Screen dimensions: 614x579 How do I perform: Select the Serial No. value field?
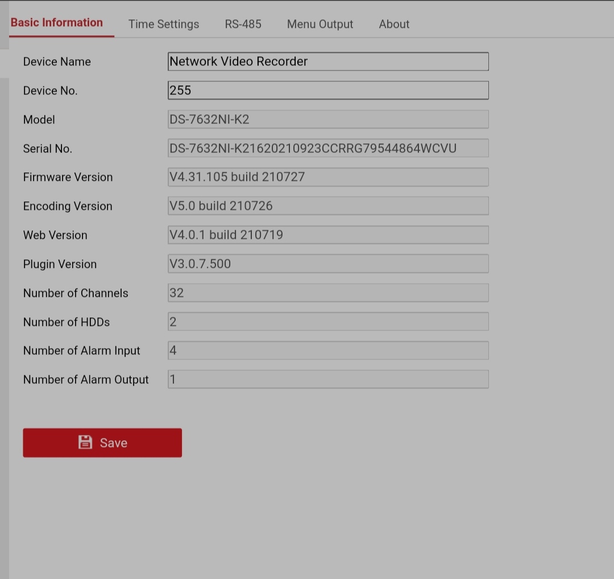(328, 148)
